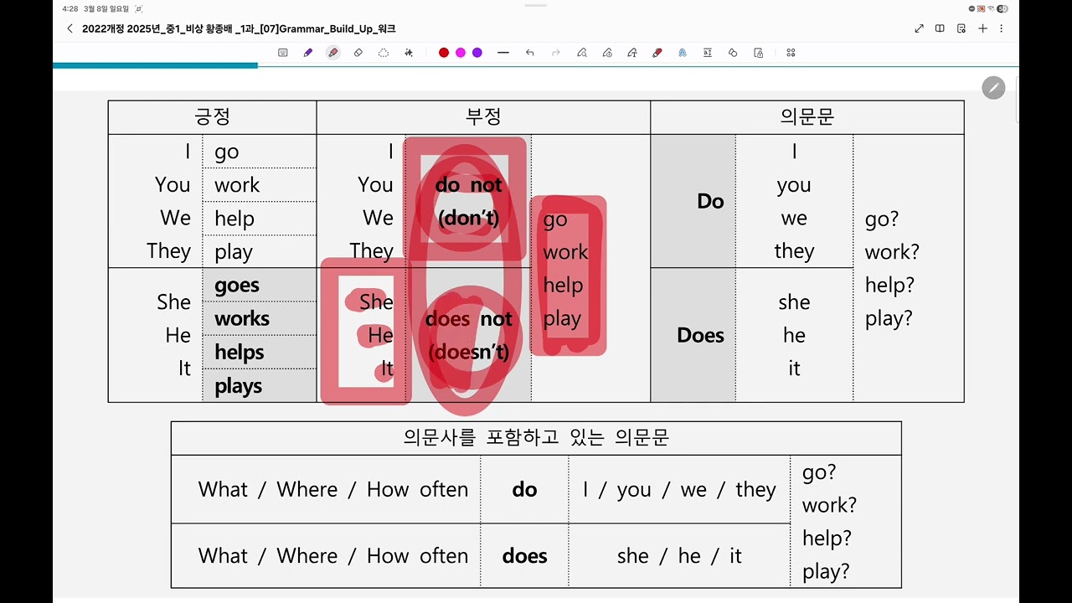Screen dimensions: 1072x603
Task: Open the two-page book view
Action: [x=940, y=28]
